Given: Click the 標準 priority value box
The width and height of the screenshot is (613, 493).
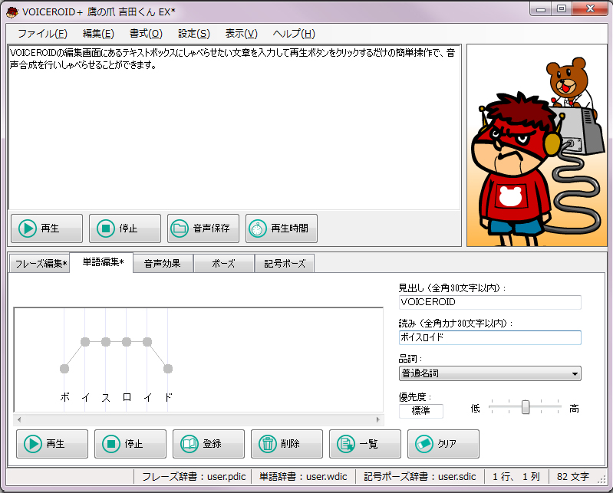Looking at the screenshot, I should 421,411.
